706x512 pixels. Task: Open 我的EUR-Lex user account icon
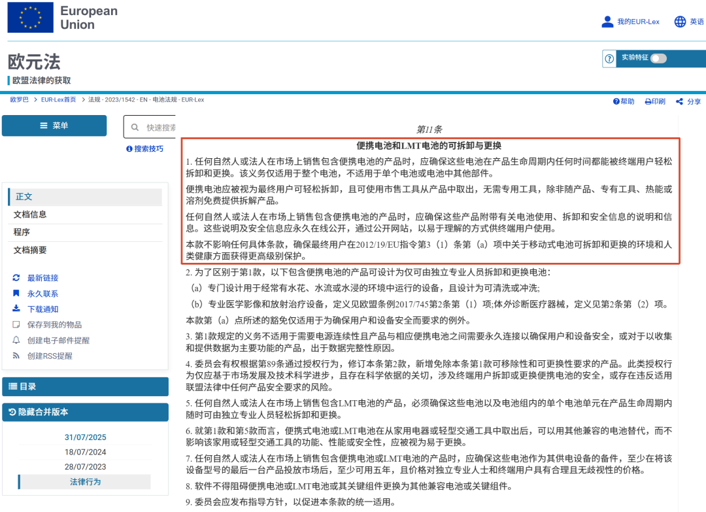(x=607, y=21)
